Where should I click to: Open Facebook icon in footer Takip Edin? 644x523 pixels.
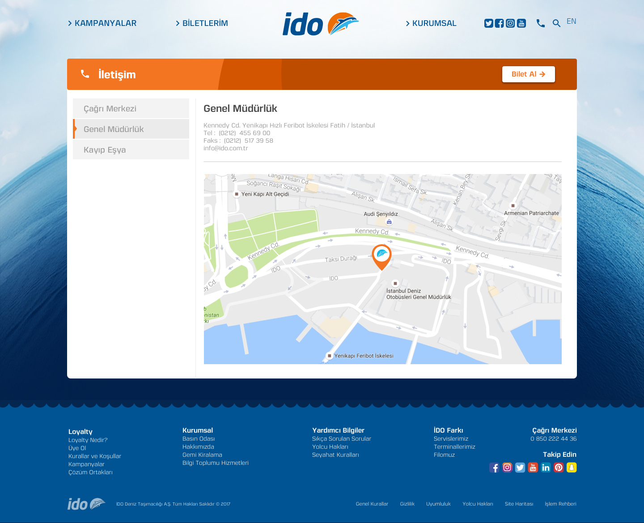point(494,468)
